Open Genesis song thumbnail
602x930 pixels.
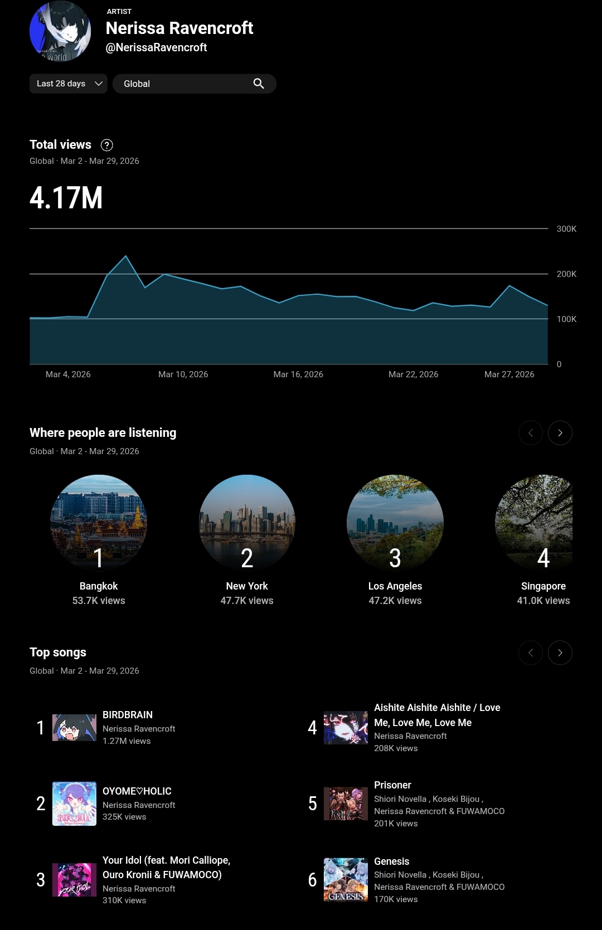[346, 880]
